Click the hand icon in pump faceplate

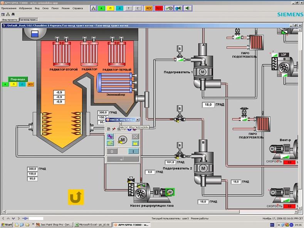[x=110, y=143]
